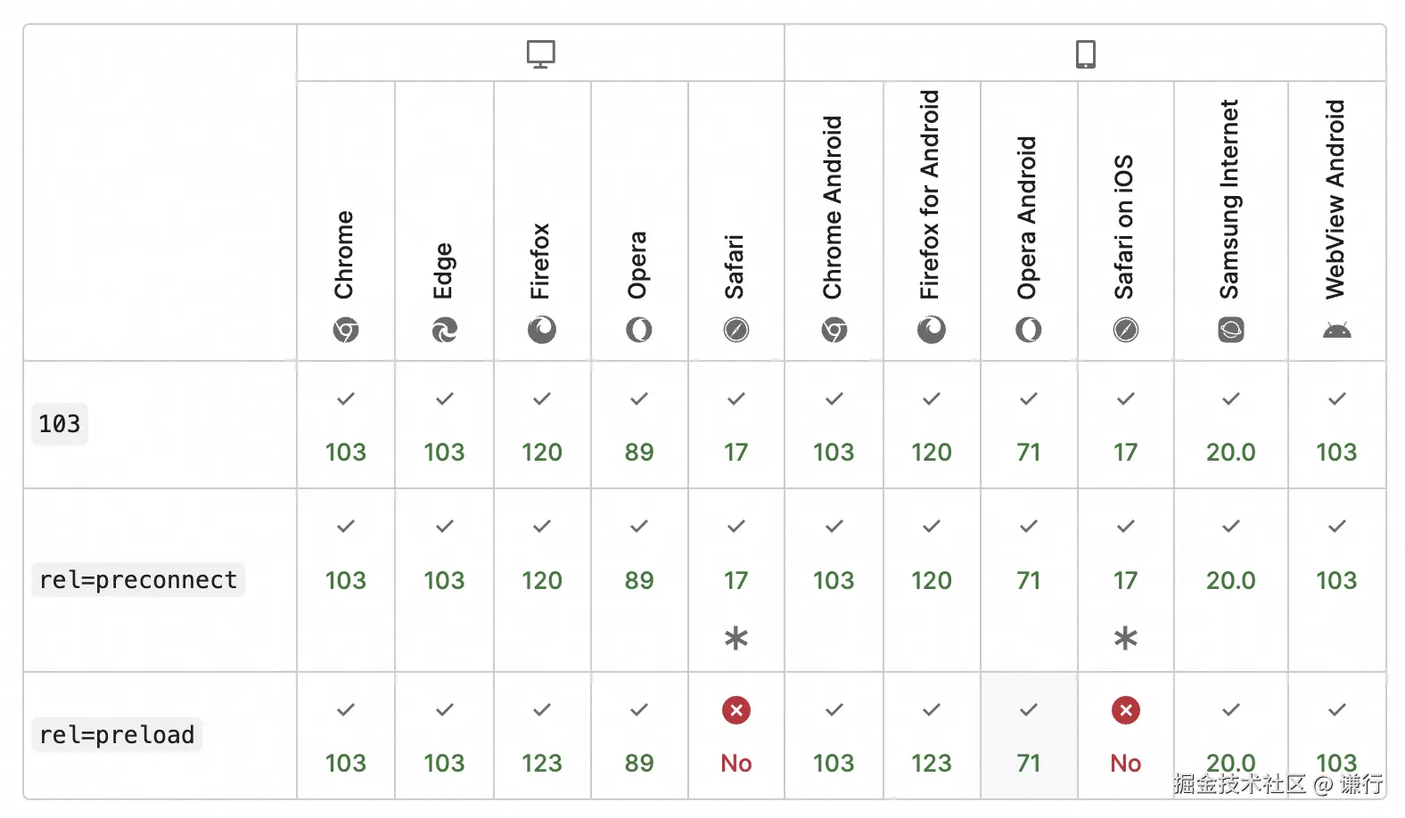Viewport: 1405px width, 818px height.
Task: Click the Opera desktop browser icon
Action: (638, 331)
